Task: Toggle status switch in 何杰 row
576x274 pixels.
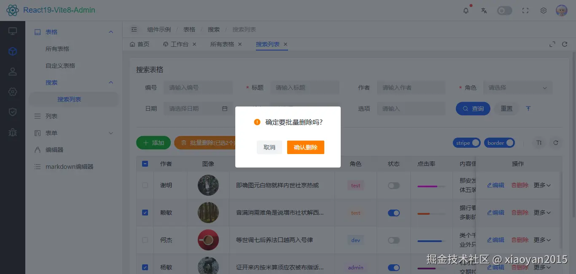Action: 394,240
